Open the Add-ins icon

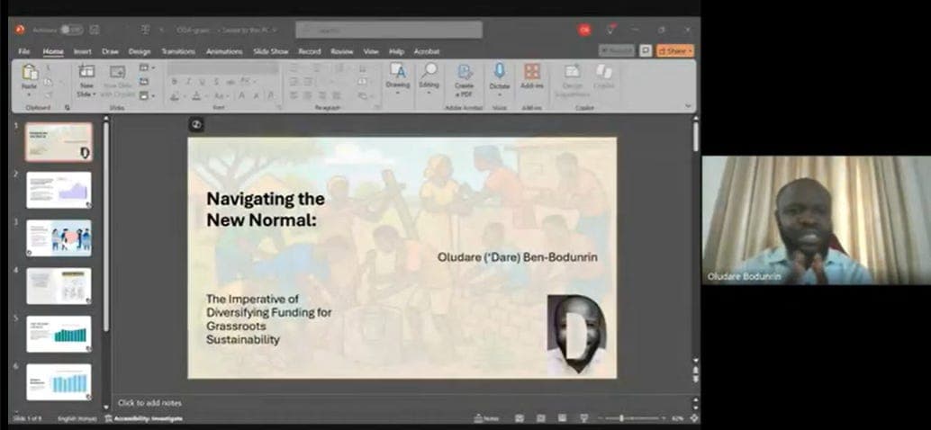click(x=532, y=71)
